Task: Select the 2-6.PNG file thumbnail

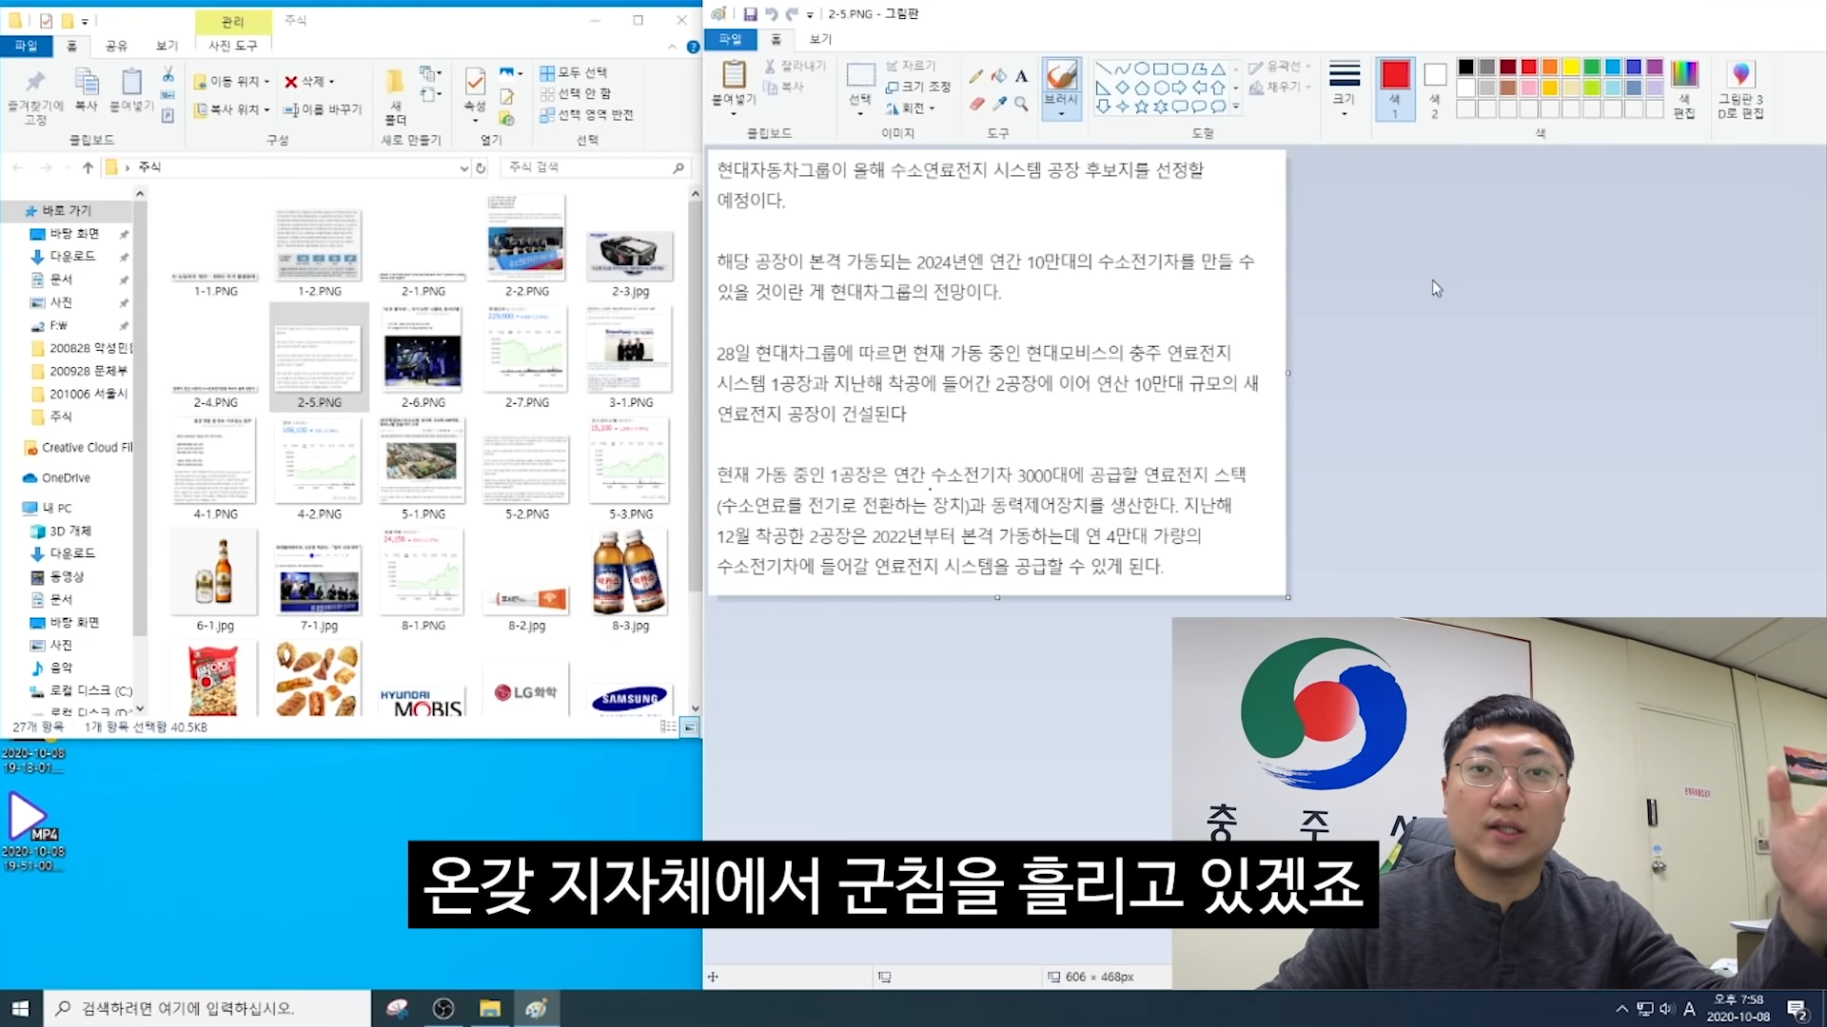Action: [422, 358]
